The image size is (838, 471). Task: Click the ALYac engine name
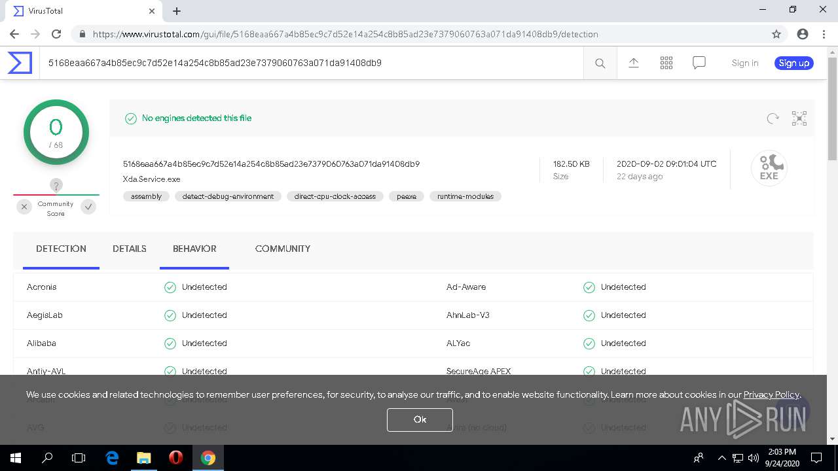458,343
